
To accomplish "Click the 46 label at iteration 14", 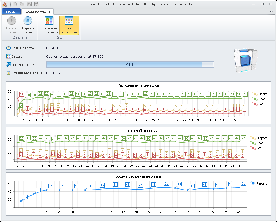I will [x=102, y=185].
